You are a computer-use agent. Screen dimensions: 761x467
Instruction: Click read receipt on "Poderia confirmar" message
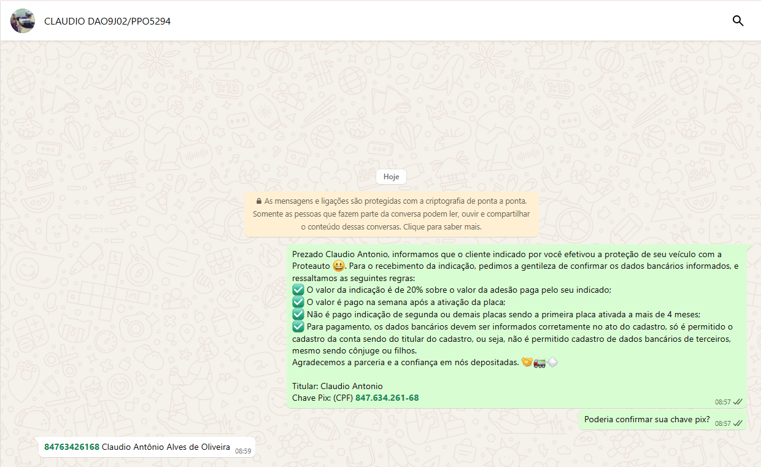738,423
